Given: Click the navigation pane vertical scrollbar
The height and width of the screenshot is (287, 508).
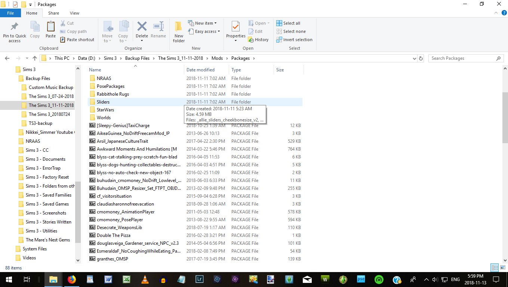Looking at the screenshot, I should pyautogui.click(x=78, y=212).
